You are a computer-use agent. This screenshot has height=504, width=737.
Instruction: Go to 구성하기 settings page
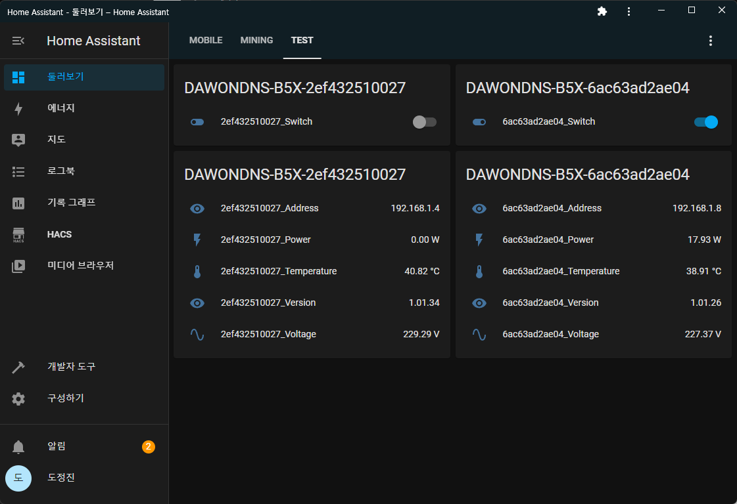pyautogui.click(x=84, y=398)
